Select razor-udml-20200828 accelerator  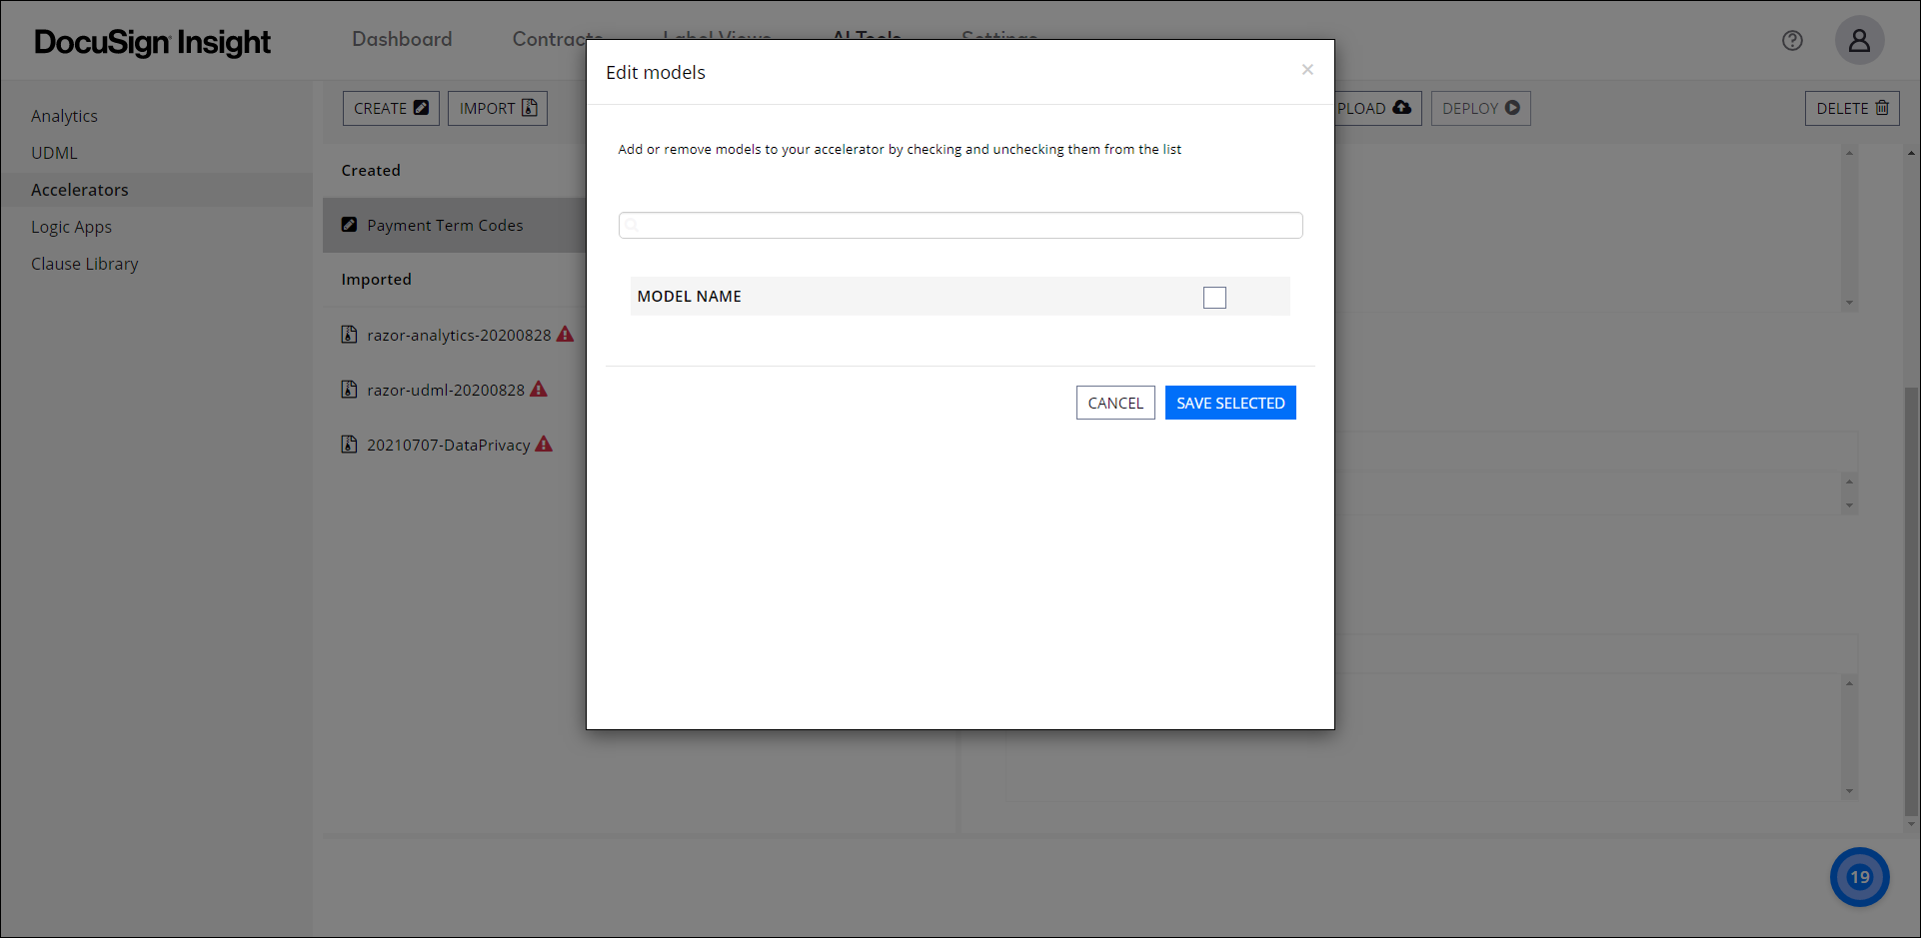(446, 390)
